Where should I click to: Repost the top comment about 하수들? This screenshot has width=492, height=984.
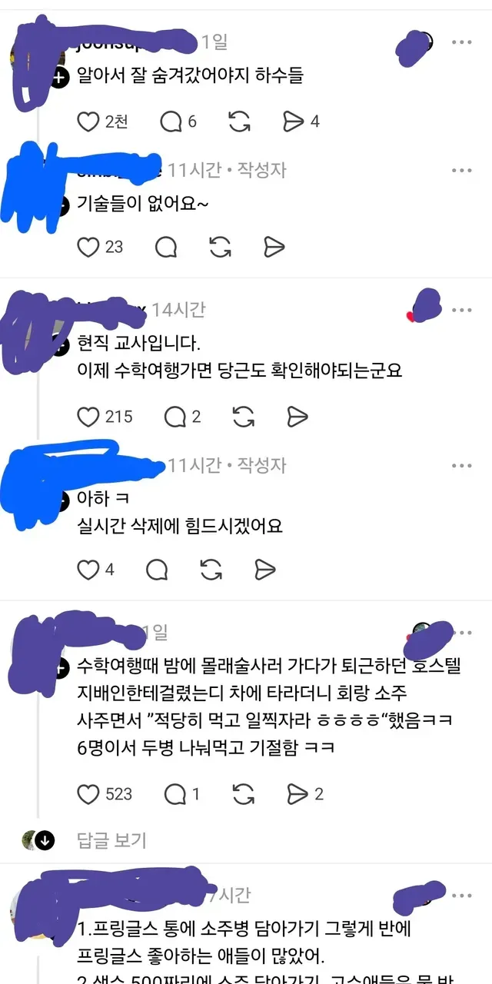tap(240, 121)
